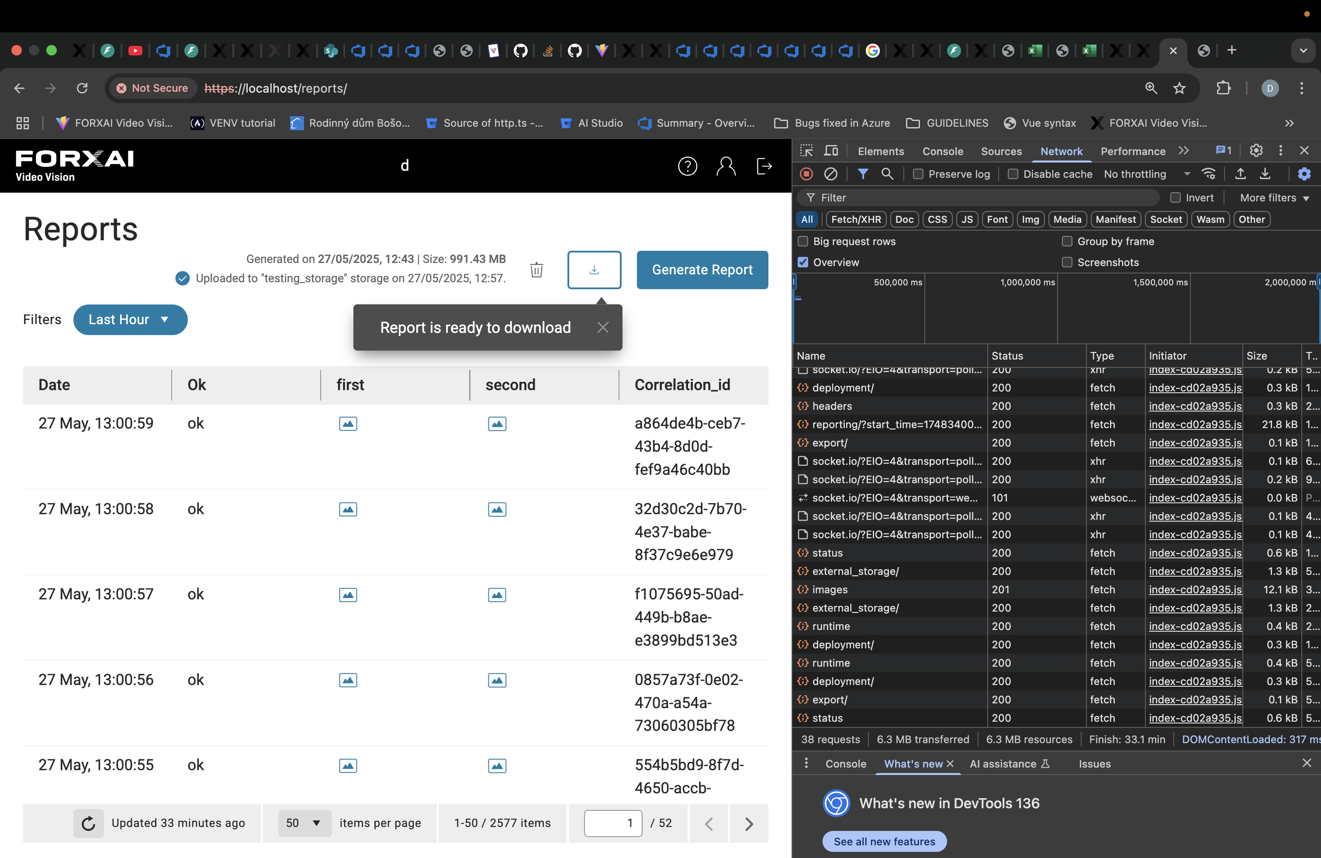Open DevTools settings gear
Viewport: 1321px width, 858px height.
1256,150
